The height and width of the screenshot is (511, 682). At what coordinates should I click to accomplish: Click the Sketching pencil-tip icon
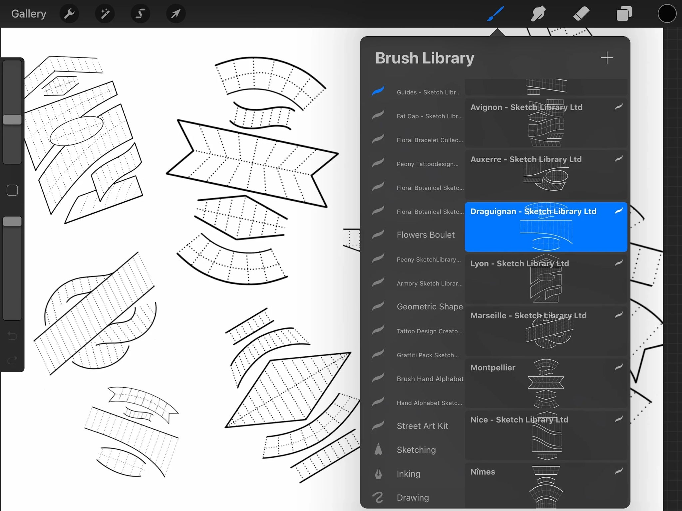(x=378, y=449)
